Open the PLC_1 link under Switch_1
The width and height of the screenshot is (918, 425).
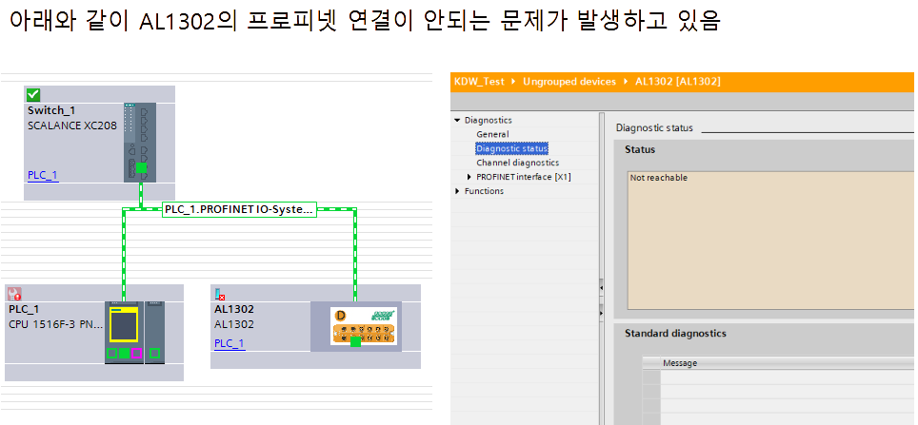(x=43, y=175)
